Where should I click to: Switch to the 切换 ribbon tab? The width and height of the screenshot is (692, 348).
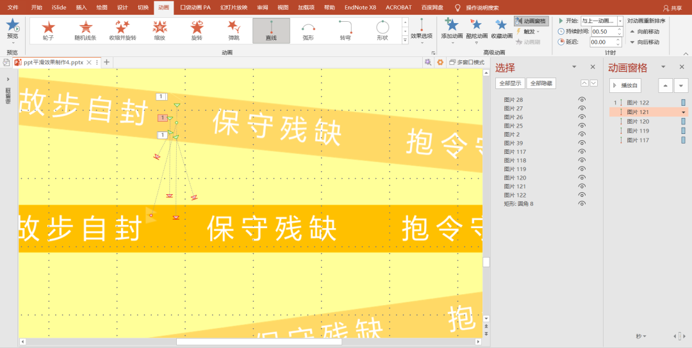click(143, 8)
